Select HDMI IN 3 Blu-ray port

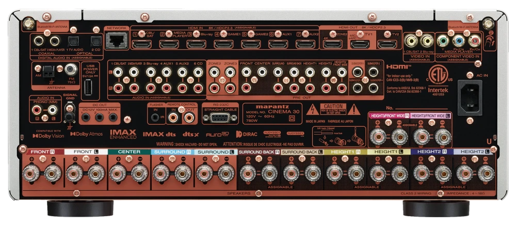197,44
